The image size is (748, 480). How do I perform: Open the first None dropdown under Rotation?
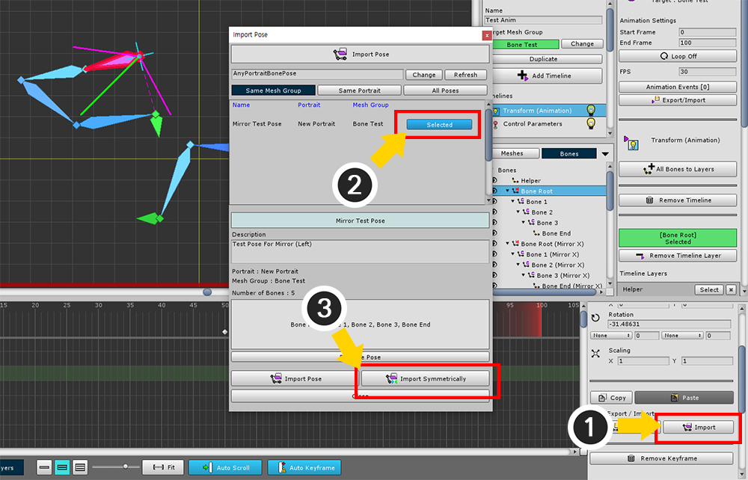click(611, 336)
